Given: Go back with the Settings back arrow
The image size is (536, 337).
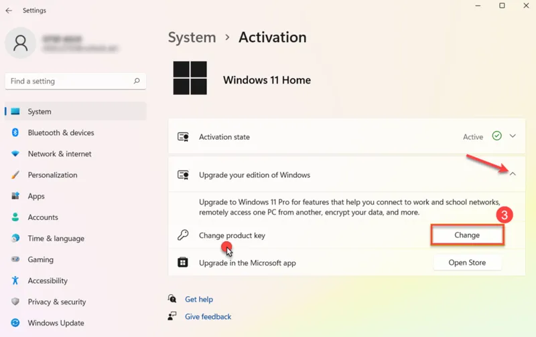Looking at the screenshot, I should pyautogui.click(x=9, y=11).
